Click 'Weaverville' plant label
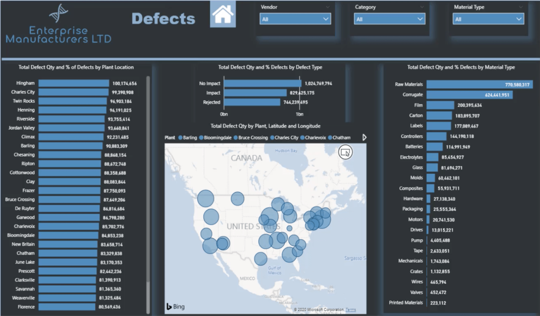This screenshot has width=540, height=316. point(23,298)
